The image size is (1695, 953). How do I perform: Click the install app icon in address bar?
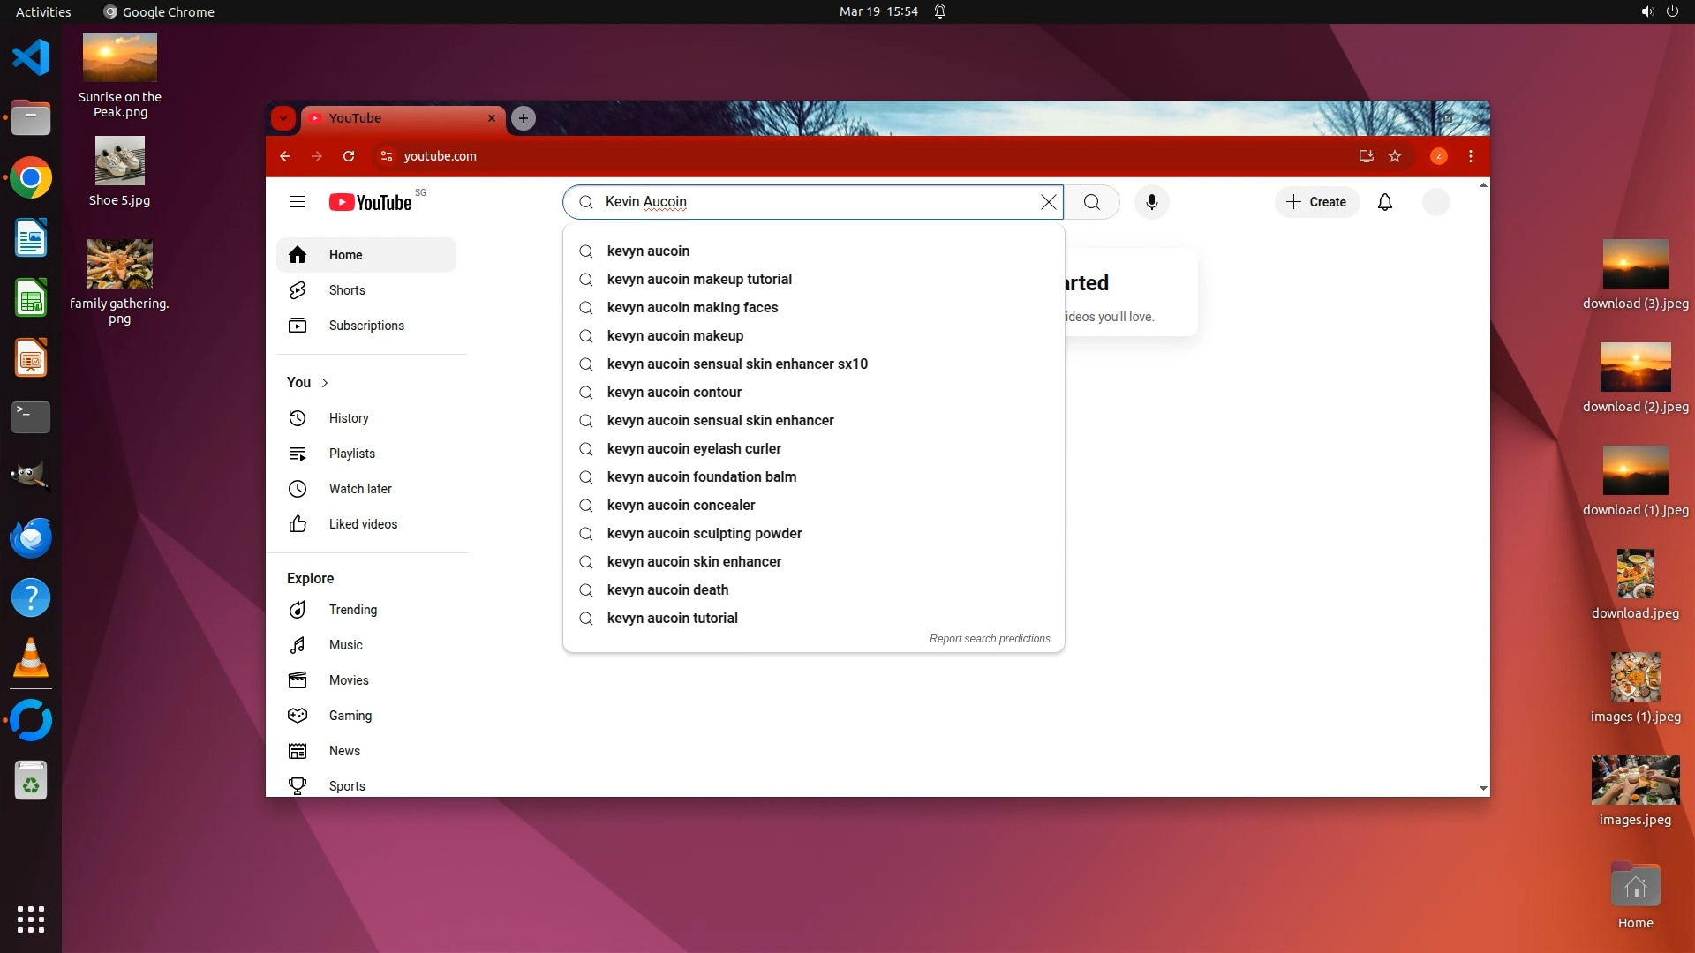(1366, 156)
